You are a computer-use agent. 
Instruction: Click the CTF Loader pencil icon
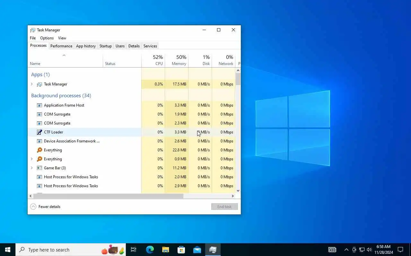pos(39,132)
